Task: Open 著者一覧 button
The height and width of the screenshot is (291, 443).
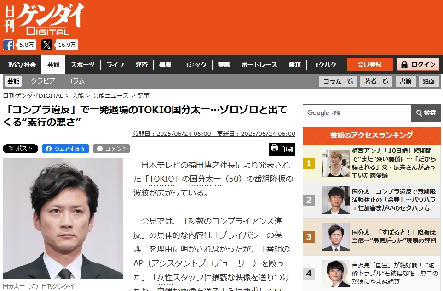Action: 376,82
